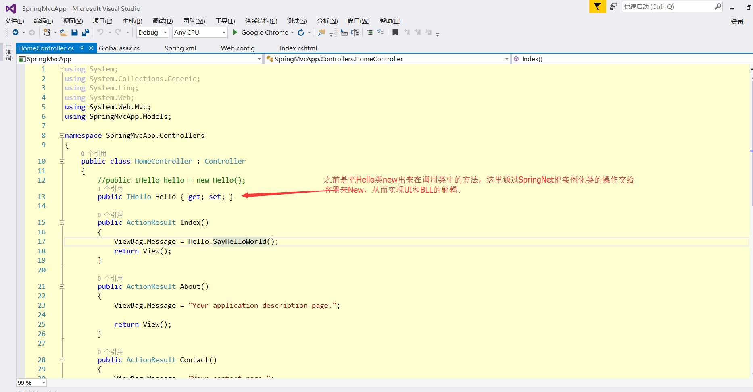Collapse the Contact() method block
Viewport: 753px width, 392px height.
pos(62,360)
